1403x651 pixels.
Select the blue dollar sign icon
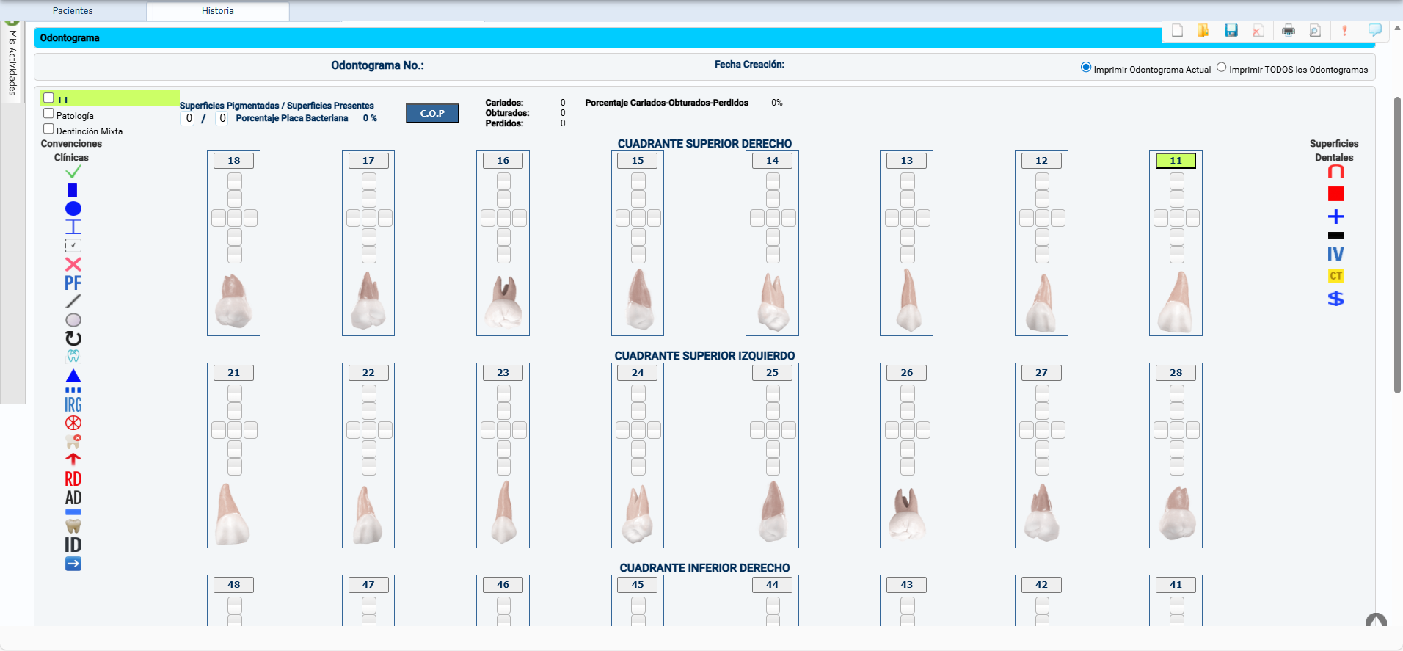point(1335,299)
